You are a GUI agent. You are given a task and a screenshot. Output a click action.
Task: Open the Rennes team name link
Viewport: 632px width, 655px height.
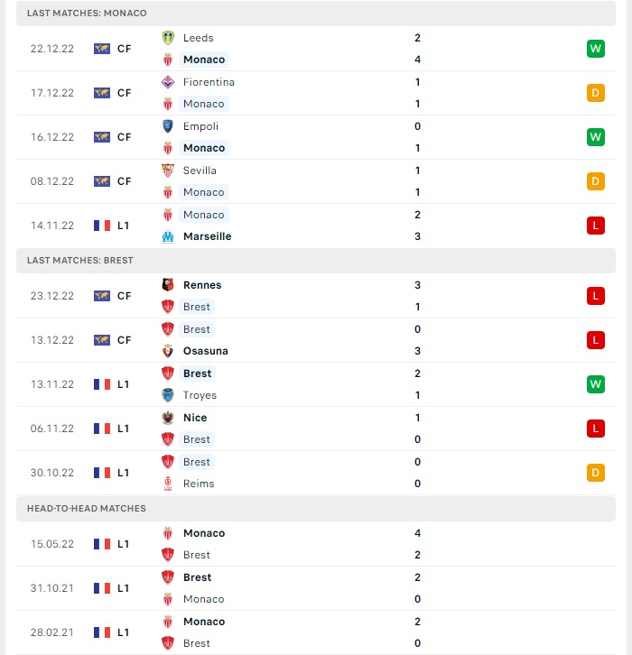202,285
